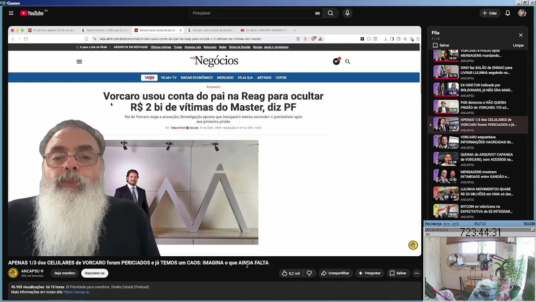Open YouTube notifications bell
Viewport: 536px width, 302px height.
click(x=508, y=13)
